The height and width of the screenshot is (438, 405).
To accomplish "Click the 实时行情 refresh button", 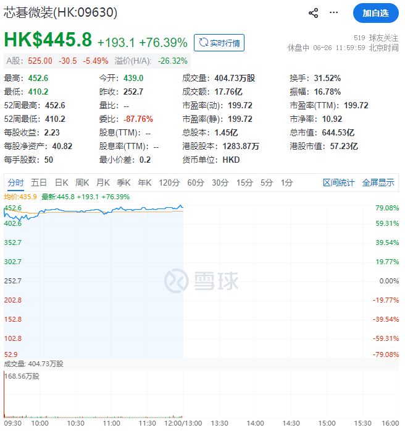I will click(219, 43).
